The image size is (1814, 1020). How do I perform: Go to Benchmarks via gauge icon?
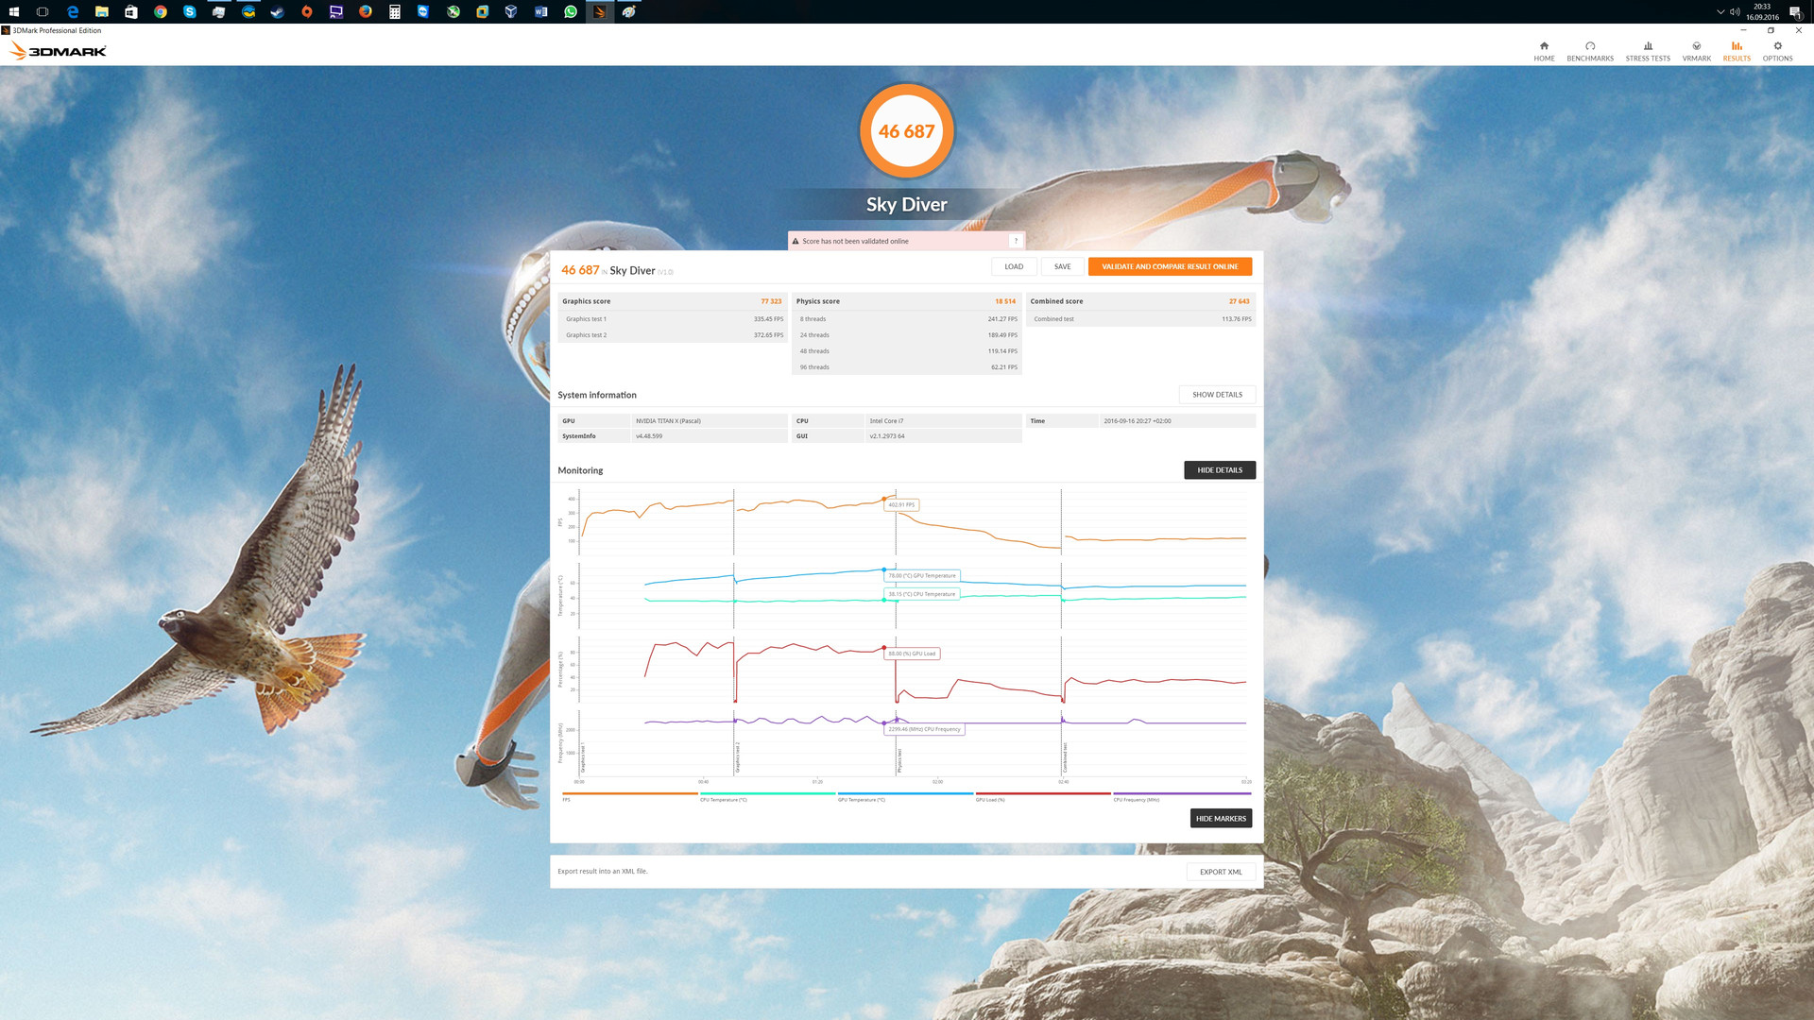(x=1590, y=46)
